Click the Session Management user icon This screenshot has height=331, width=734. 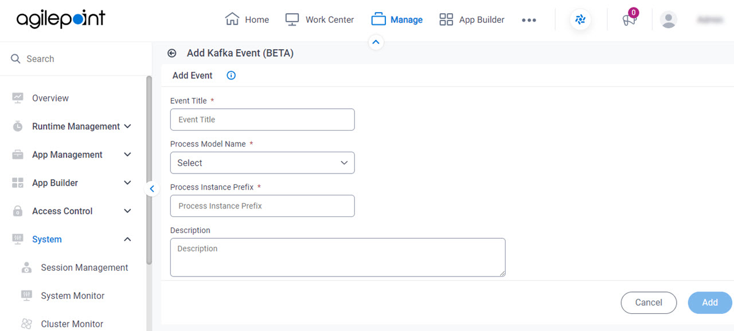click(x=26, y=267)
